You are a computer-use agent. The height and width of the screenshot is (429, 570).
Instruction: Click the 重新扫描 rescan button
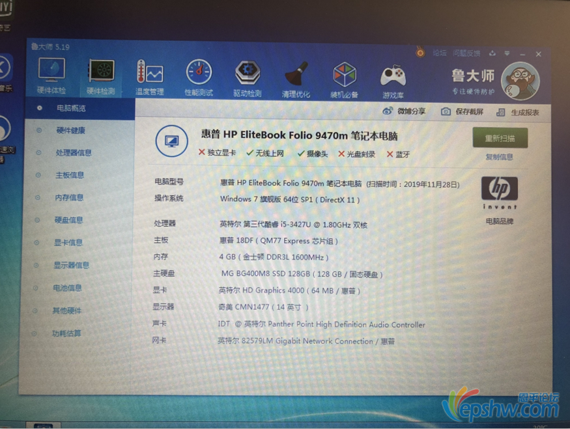[500, 137]
